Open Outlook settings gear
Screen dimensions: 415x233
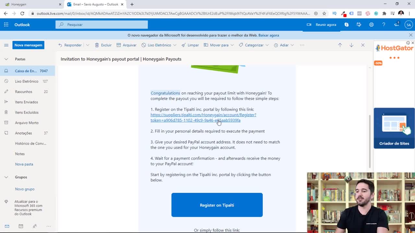pos(371,25)
